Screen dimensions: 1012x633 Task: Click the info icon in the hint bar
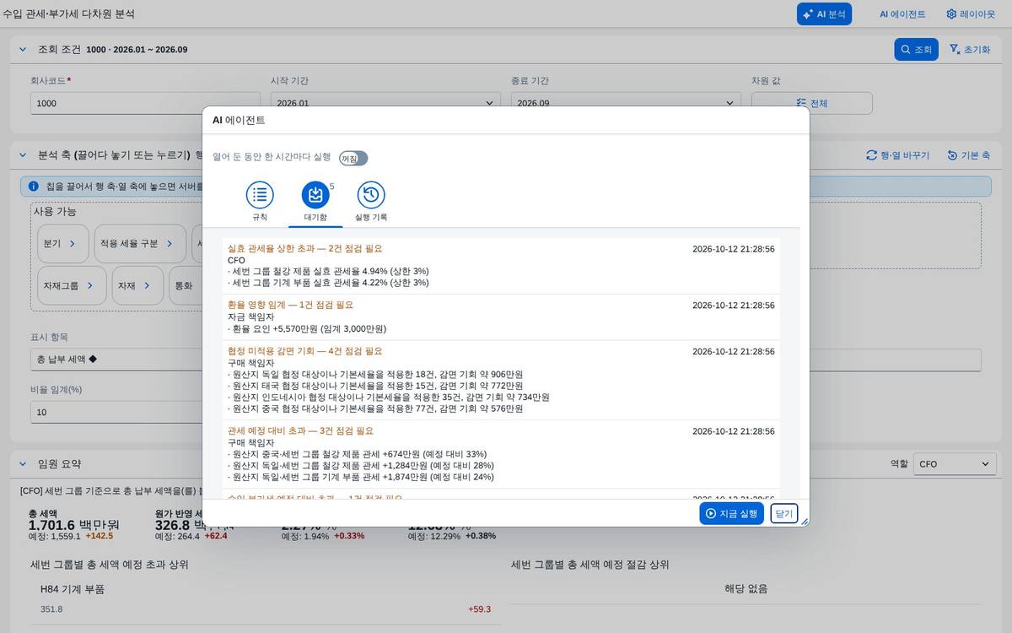click(x=34, y=186)
